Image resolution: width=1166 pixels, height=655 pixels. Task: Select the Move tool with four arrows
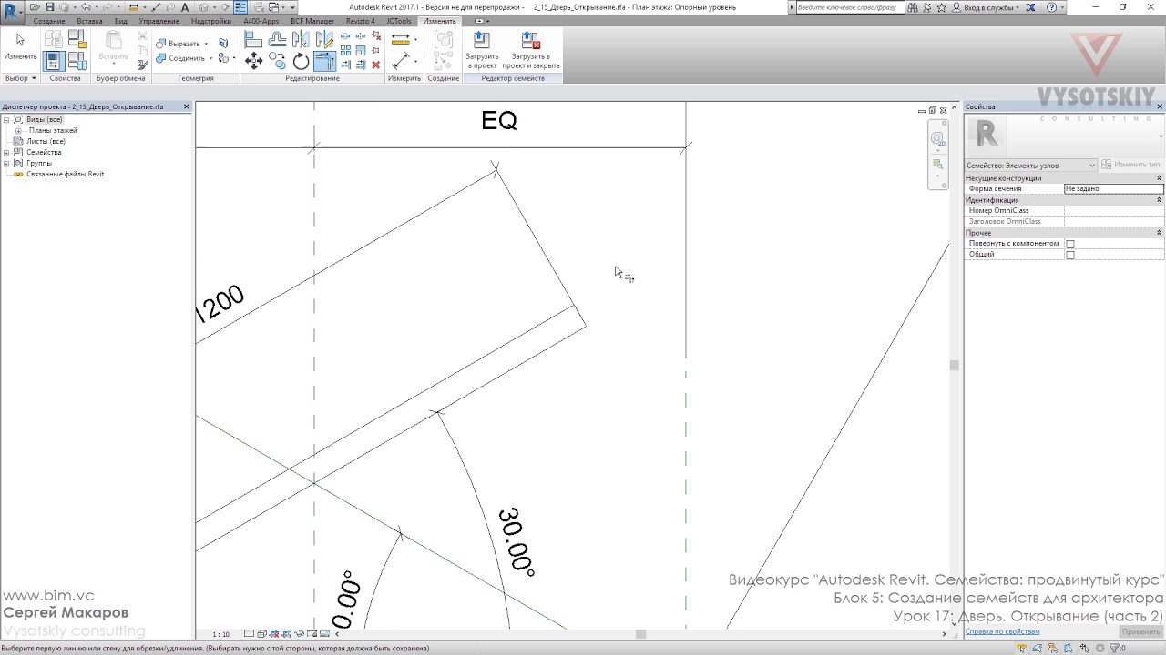[253, 61]
